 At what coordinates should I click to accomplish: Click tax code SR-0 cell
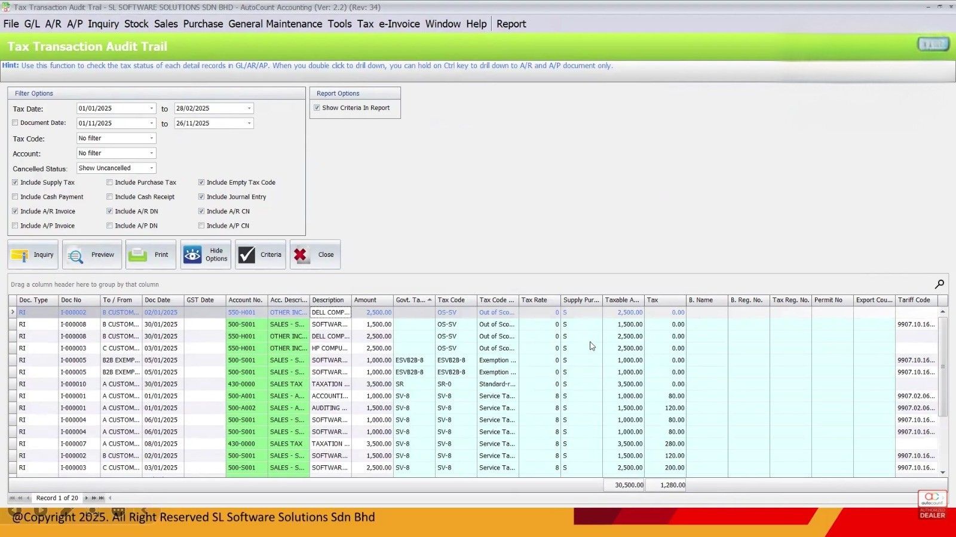pyautogui.click(x=456, y=384)
